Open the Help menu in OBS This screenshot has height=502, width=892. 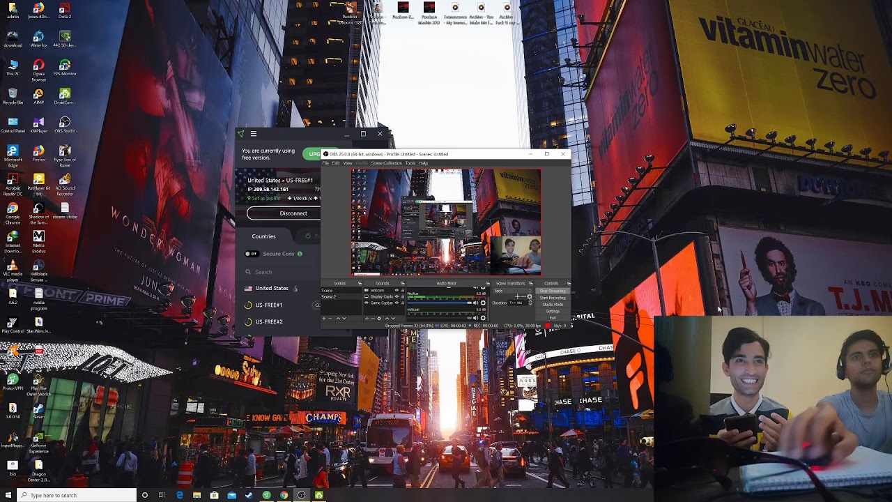click(x=423, y=163)
